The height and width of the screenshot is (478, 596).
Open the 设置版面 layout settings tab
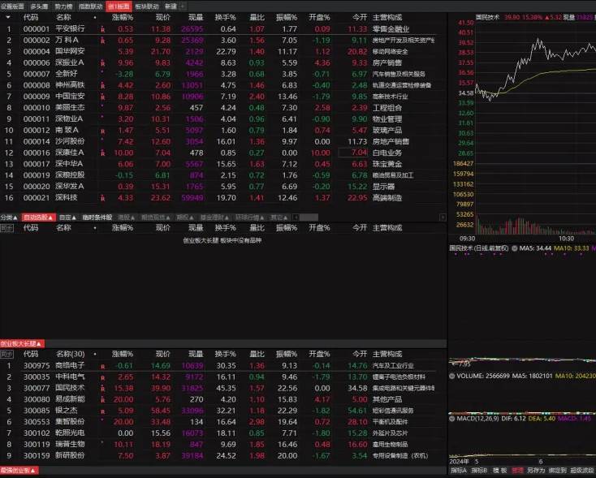[12, 6]
